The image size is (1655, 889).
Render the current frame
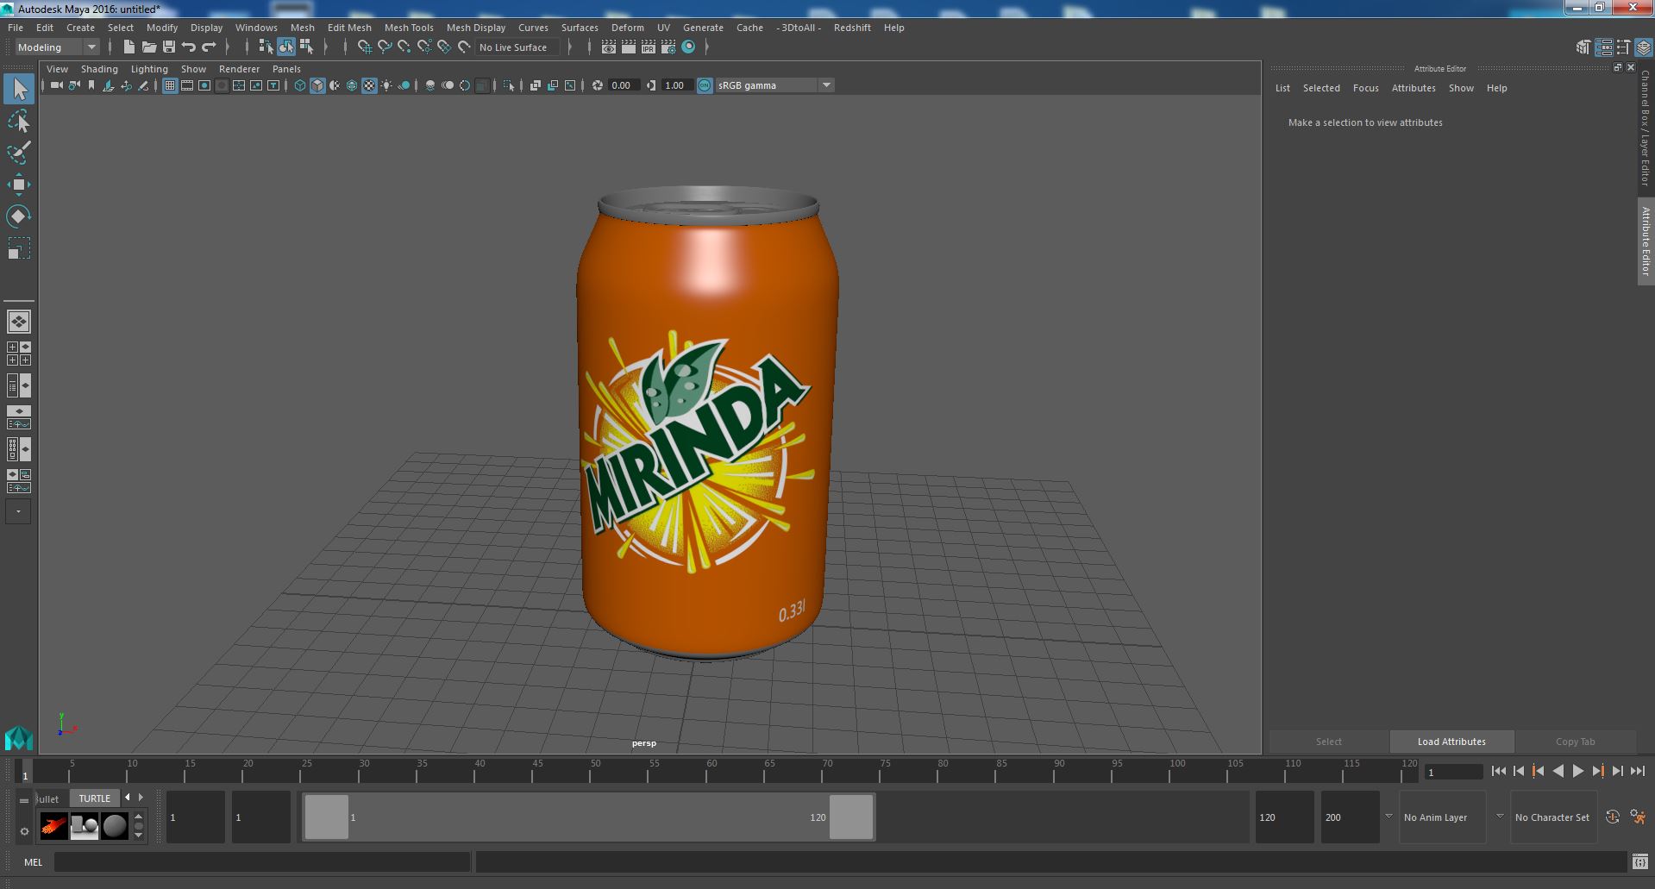(629, 47)
